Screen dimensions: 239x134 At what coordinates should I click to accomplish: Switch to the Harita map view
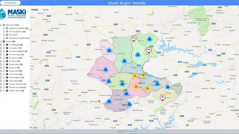point(35,10)
